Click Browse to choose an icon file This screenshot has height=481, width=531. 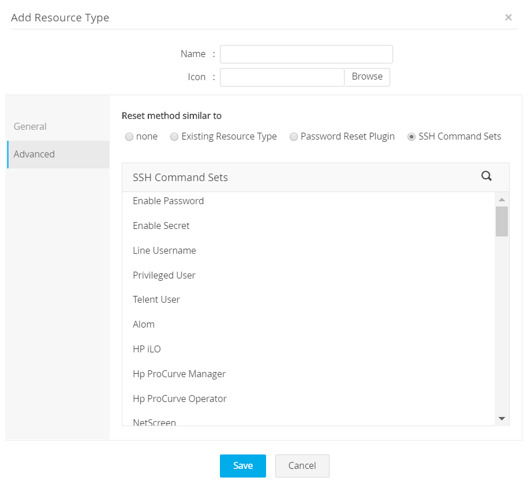(x=367, y=77)
